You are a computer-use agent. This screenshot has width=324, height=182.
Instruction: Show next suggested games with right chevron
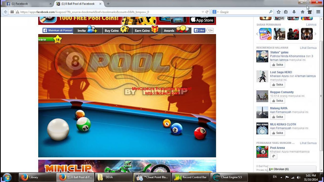point(315,34)
